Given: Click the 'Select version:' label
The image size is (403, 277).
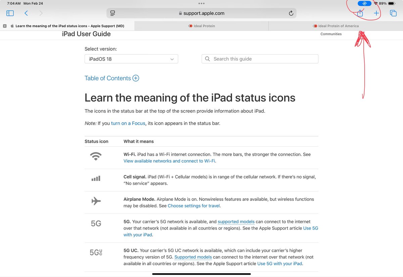Looking at the screenshot, I should 101,49.
